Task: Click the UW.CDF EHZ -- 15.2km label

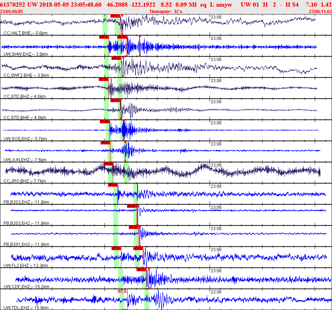Action: pos(26,287)
